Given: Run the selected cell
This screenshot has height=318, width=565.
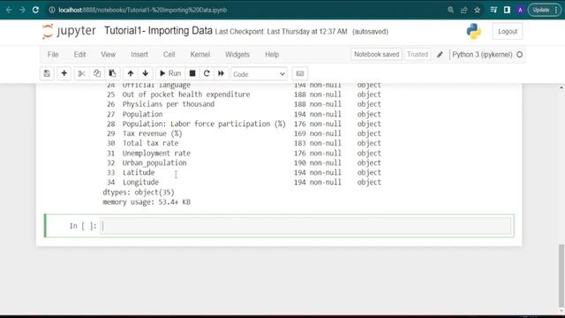Looking at the screenshot, I should pyautogui.click(x=170, y=73).
